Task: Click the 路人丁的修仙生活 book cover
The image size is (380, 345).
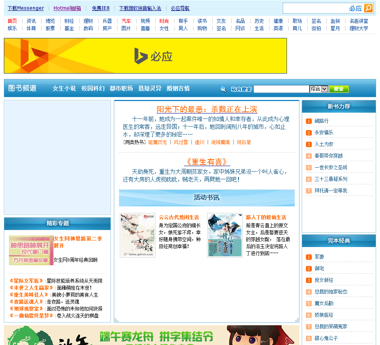Action: click(x=225, y=235)
